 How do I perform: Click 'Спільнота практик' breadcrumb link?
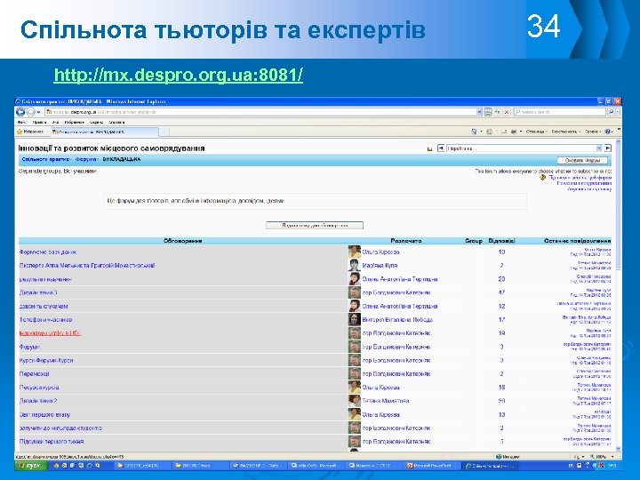[x=45, y=159]
